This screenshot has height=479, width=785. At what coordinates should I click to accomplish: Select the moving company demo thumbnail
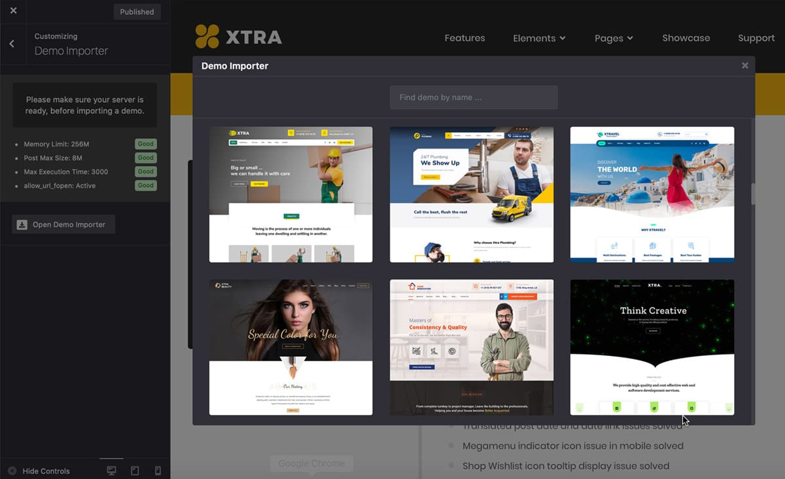tap(290, 194)
